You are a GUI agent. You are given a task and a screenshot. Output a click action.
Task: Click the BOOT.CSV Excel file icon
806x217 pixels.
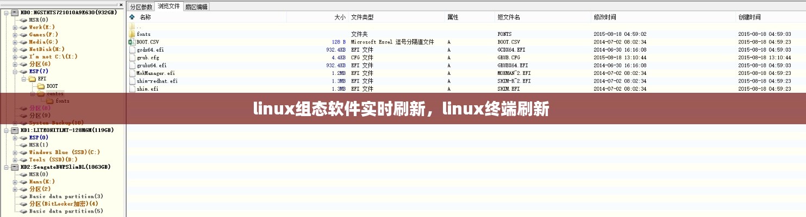click(x=132, y=42)
